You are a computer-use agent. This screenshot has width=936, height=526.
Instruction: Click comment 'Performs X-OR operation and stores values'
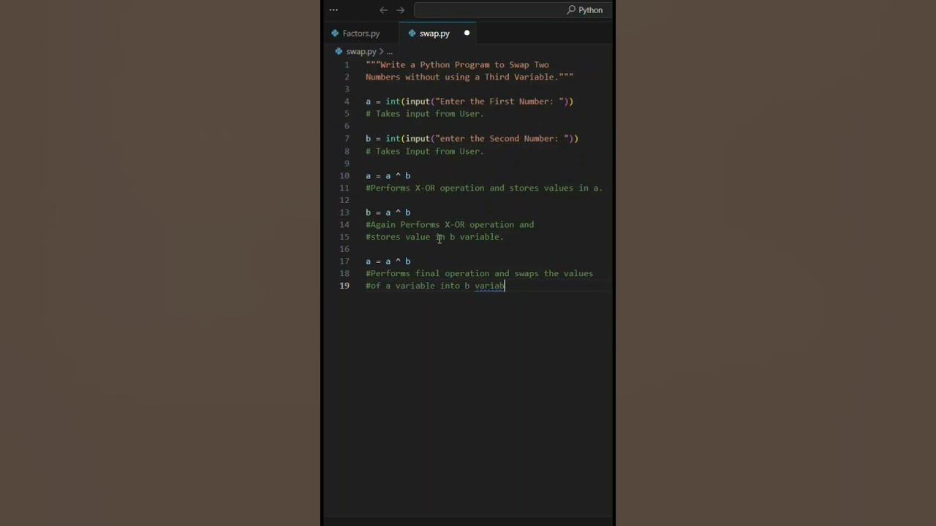click(x=484, y=188)
